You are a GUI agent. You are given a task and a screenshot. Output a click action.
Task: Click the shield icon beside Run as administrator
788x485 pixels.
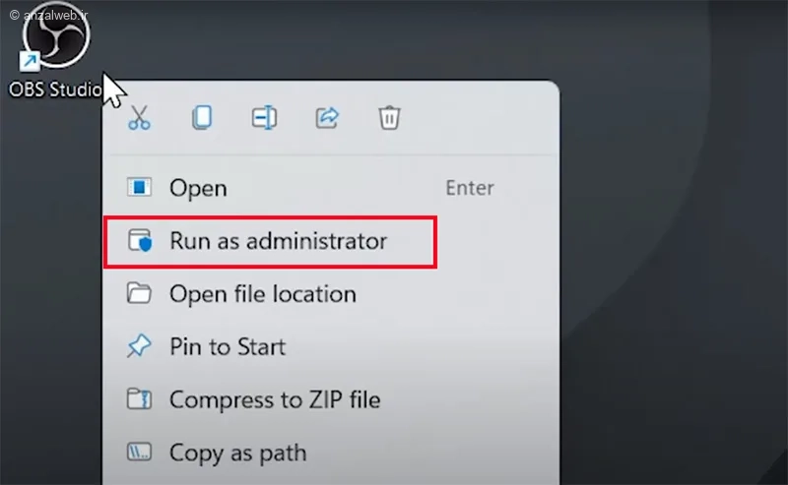140,241
